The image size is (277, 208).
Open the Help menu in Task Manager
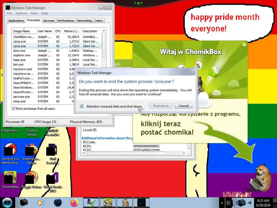(x=45, y=13)
